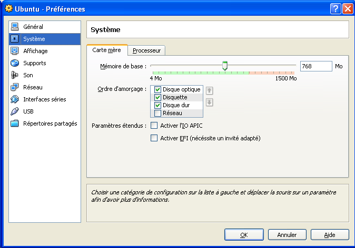The image size is (355, 248).
Task: Select the Interfaces séries icon
Action: coord(15,99)
